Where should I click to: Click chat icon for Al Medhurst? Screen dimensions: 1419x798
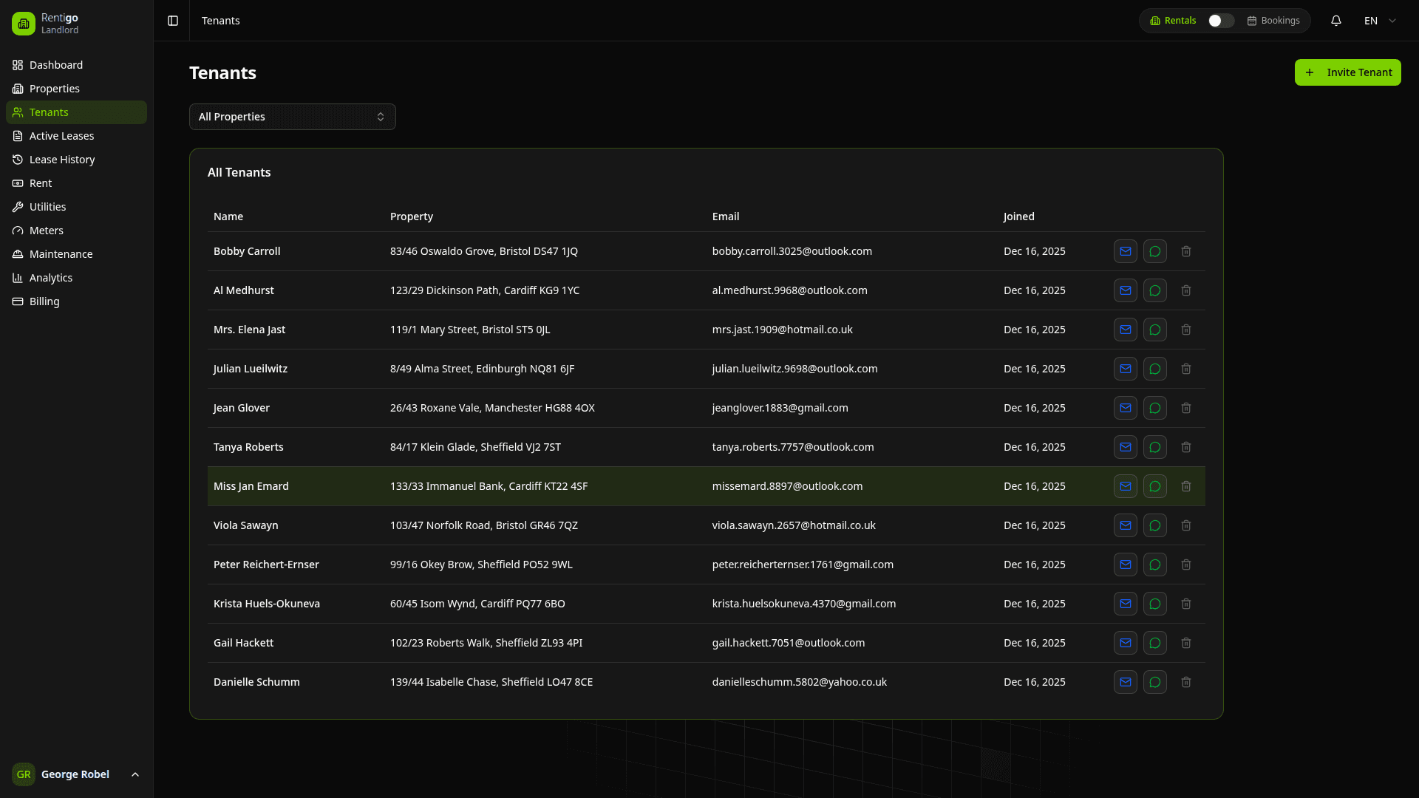(1154, 290)
